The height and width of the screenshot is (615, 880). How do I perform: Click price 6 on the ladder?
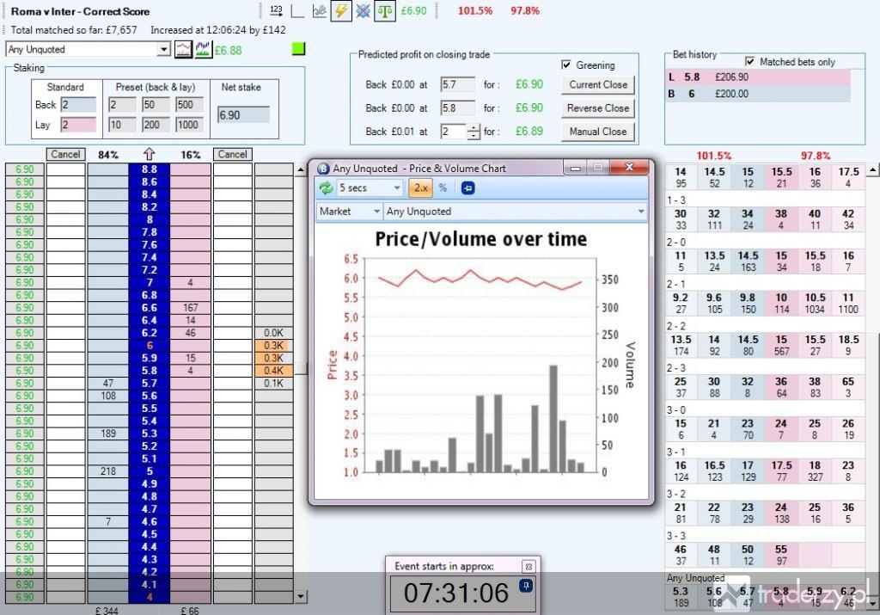[150, 346]
